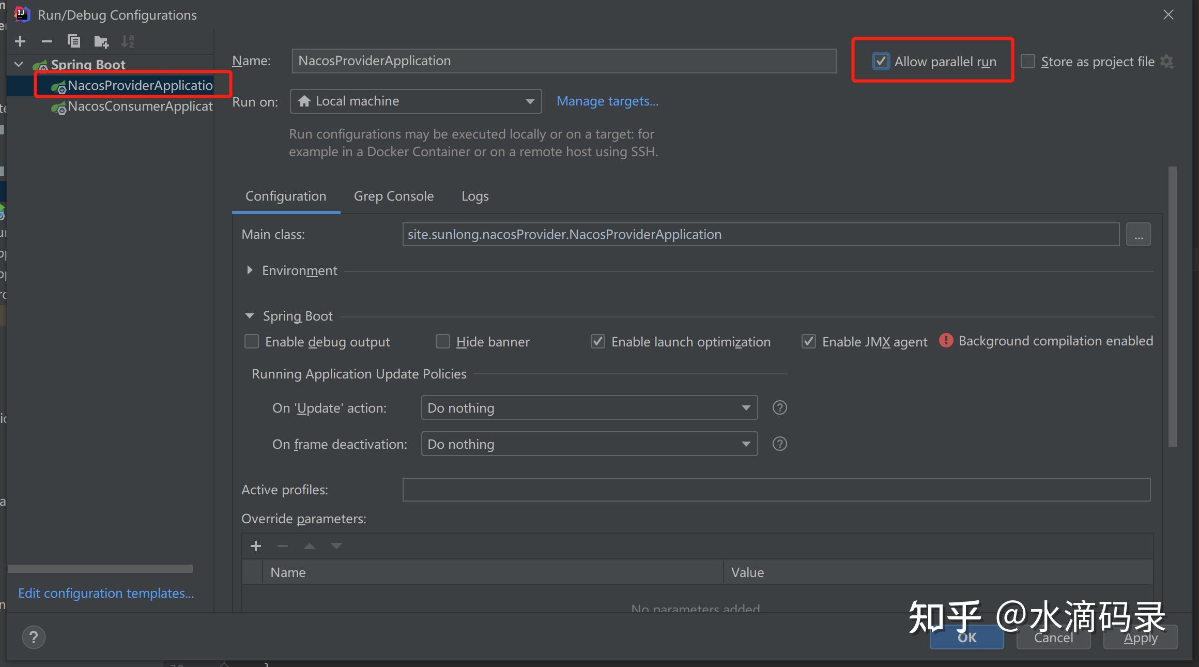Screen dimensions: 1199x667
Task: Create new folder for configurations
Action: tap(101, 41)
